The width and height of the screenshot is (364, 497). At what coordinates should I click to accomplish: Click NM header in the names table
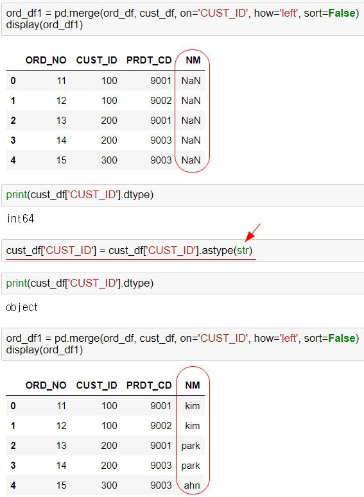point(193,385)
